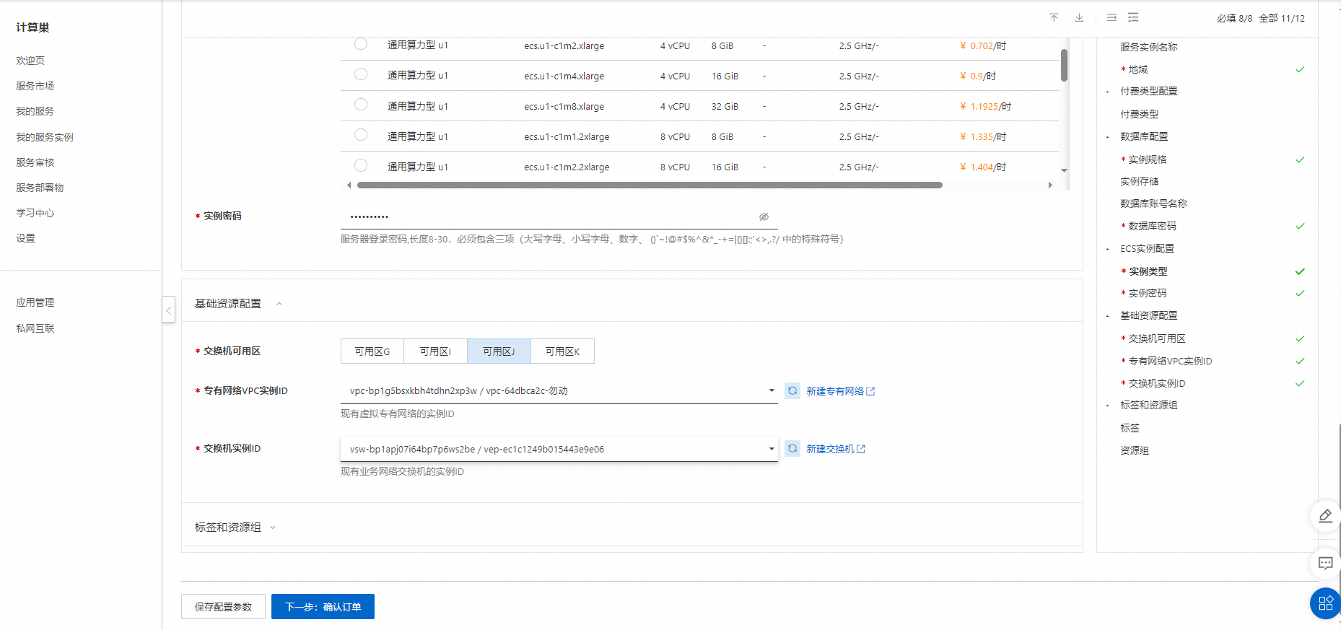Collapse the 基础资源配置 section
Screen dimensions: 1341x630
(279, 304)
